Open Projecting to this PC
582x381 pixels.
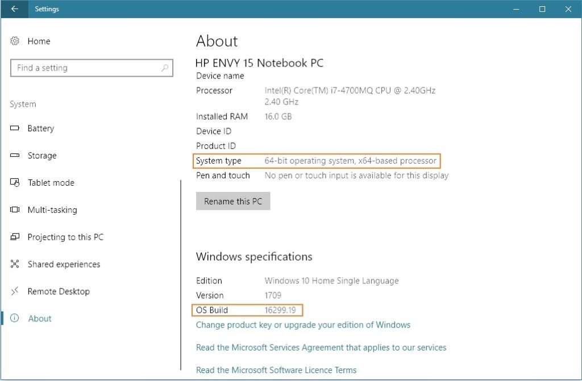pos(65,237)
